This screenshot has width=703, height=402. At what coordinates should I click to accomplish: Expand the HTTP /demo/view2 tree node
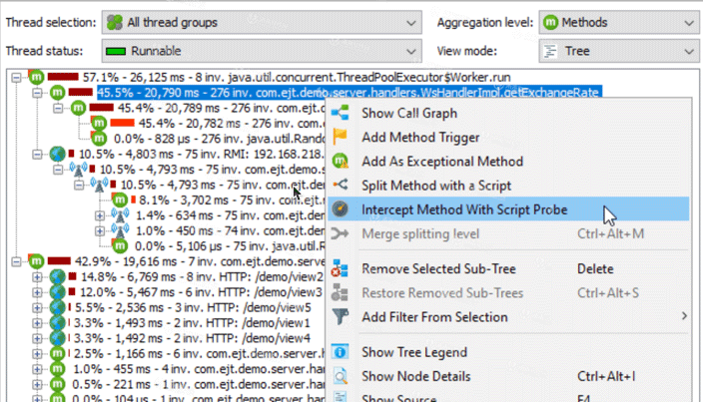(38, 276)
